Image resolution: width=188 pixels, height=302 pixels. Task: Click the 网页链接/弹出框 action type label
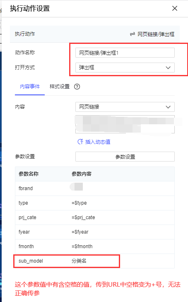click(x=156, y=34)
